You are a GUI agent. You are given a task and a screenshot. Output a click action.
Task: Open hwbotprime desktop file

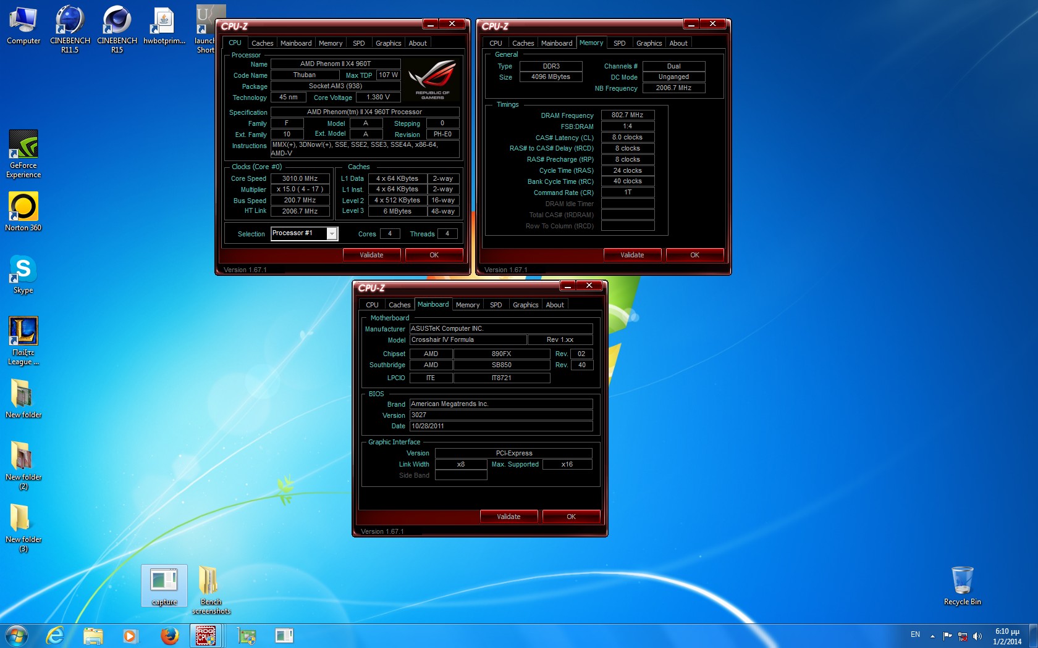(164, 25)
